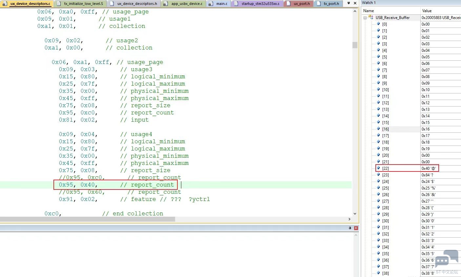Click the member icon beside watch element [36]

378,260
